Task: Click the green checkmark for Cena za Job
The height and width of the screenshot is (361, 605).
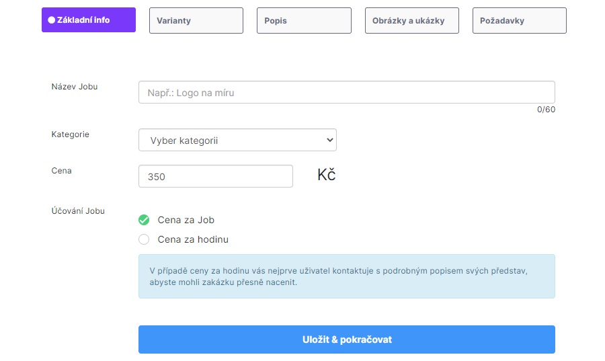Action: pyautogui.click(x=144, y=220)
